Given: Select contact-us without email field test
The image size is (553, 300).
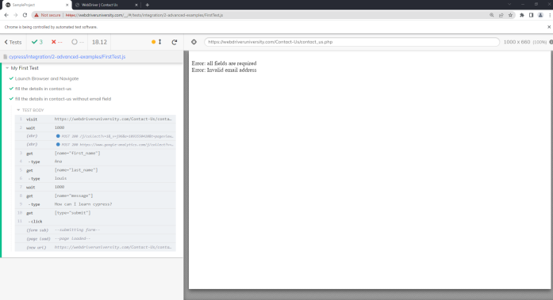Looking at the screenshot, I should tap(63, 99).
